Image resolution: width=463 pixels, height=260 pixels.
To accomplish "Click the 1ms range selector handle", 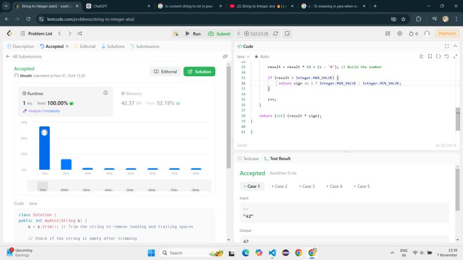I will coord(42,186).
